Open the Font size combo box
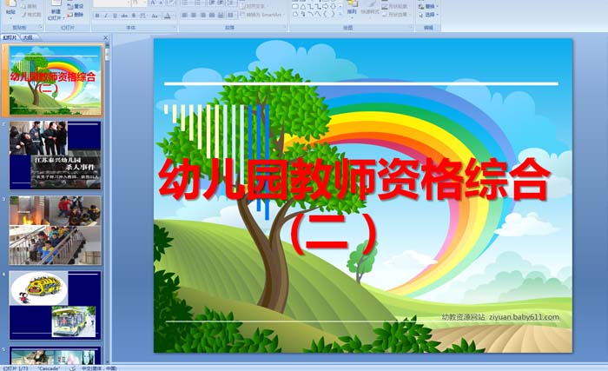This screenshot has height=371, width=608. pyautogui.click(x=139, y=3)
